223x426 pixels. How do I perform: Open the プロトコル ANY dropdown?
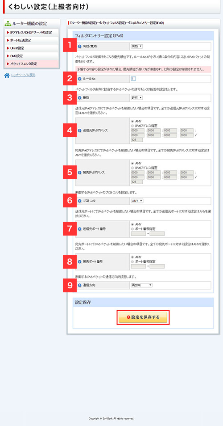coord(137,201)
